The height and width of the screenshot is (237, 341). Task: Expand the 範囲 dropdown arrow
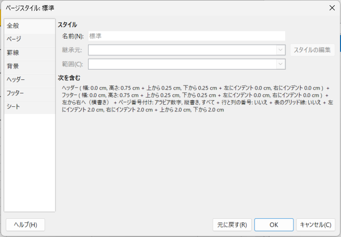coord(280,64)
